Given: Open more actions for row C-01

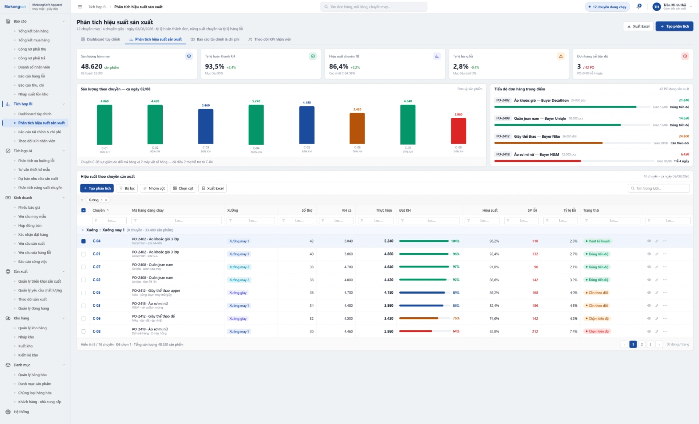Looking at the screenshot, I should click(x=665, y=254).
